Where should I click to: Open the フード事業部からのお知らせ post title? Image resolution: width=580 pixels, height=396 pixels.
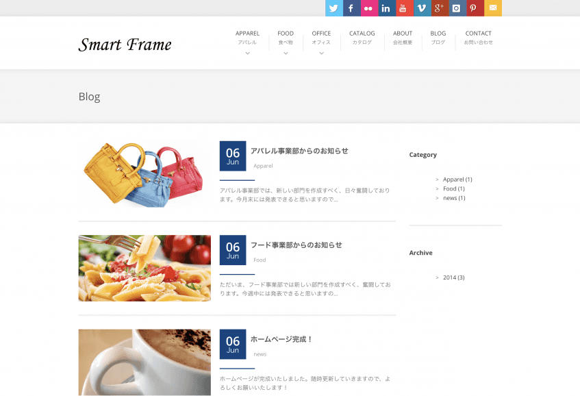pos(297,245)
